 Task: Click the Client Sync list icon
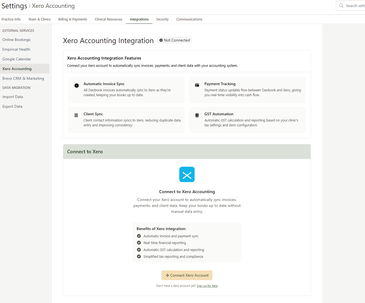(x=76, y=115)
